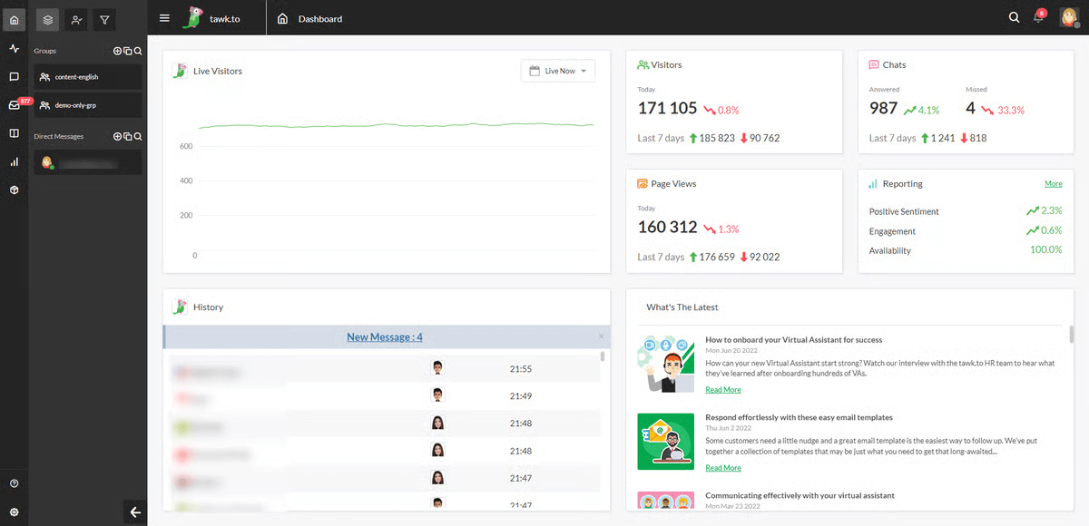Click the notification bell icon
The image size is (1089, 526).
pyautogui.click(x=1038, y=18)
